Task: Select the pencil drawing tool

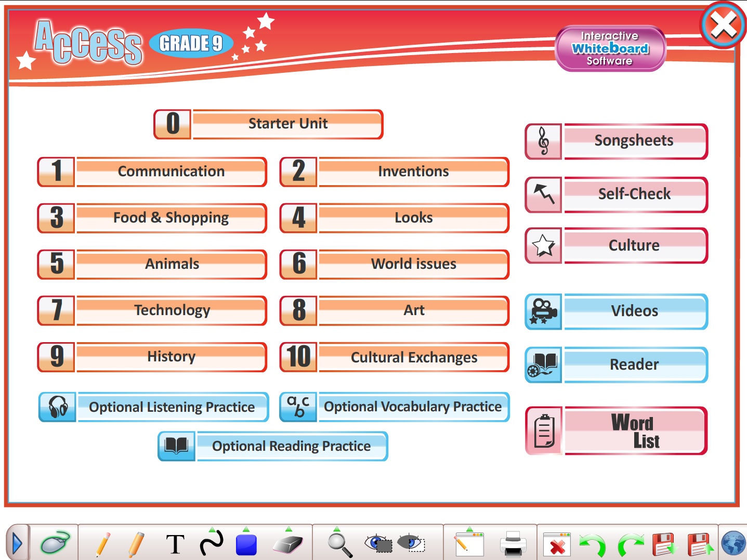Action: pyautogui.click(x=103, y=543)
